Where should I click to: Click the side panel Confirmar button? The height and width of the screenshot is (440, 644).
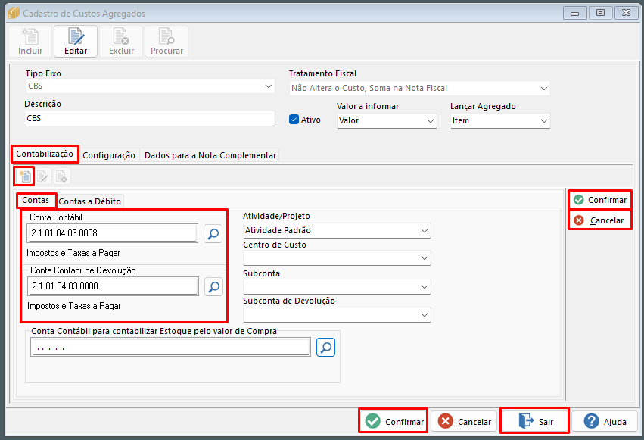click(599, 200)
